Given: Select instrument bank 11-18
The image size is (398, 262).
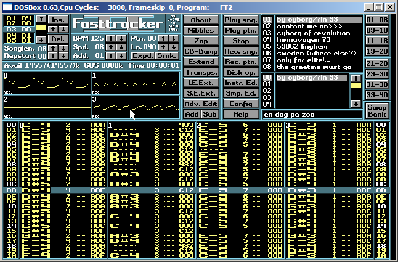Looking at the screenshot, I should pyautogui.click(x=377, y=41).
